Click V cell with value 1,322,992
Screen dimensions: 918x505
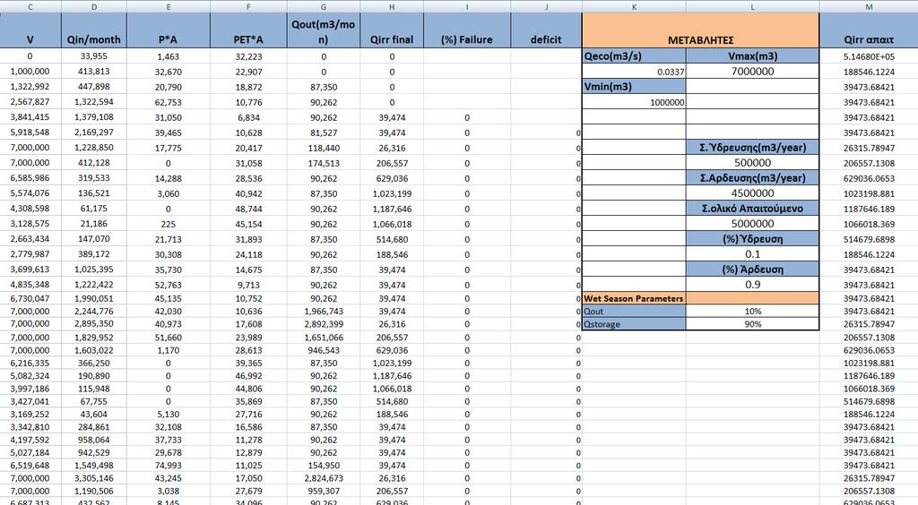30,87
